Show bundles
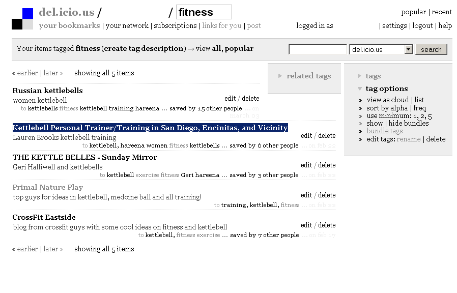Viewport: 457px width, 293px height. (375, 123)
